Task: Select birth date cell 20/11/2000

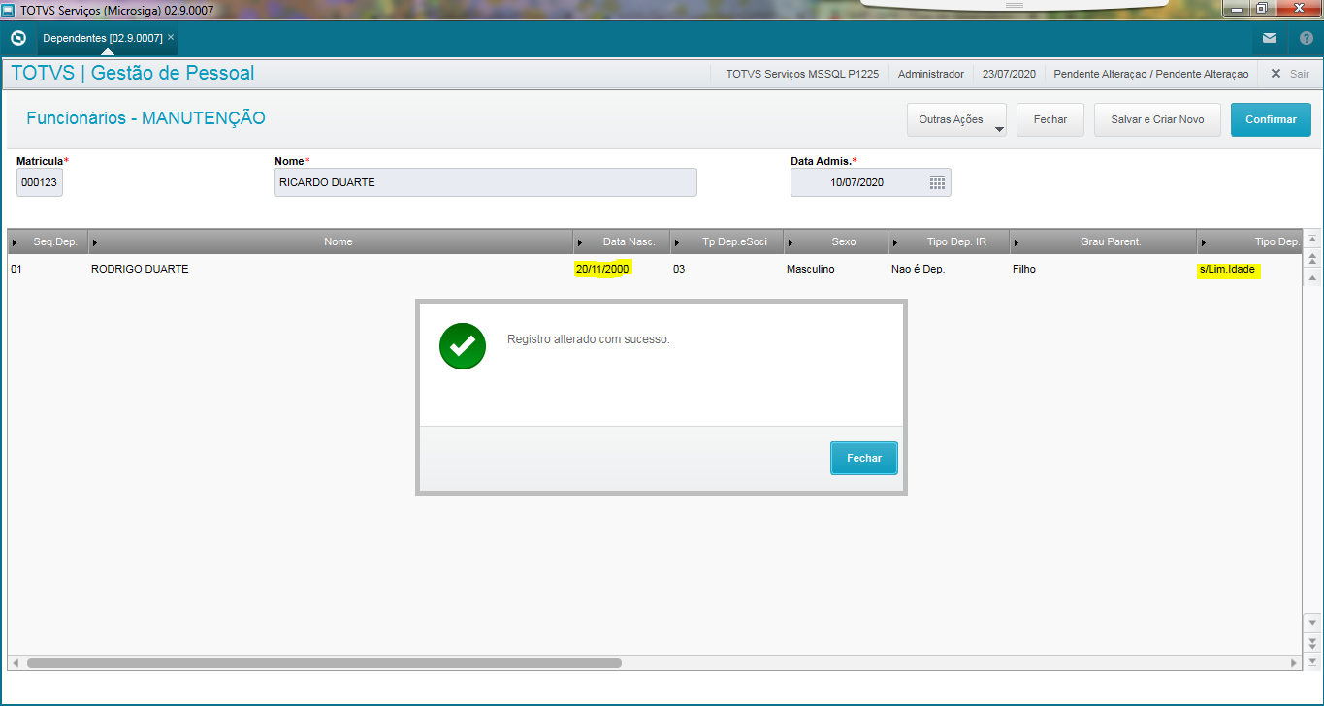Action: pos(603,269)
